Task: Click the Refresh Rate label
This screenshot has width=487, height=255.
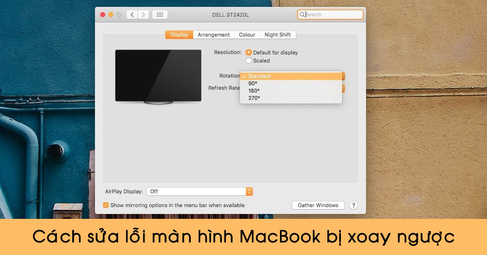Action: click(224, 88)
